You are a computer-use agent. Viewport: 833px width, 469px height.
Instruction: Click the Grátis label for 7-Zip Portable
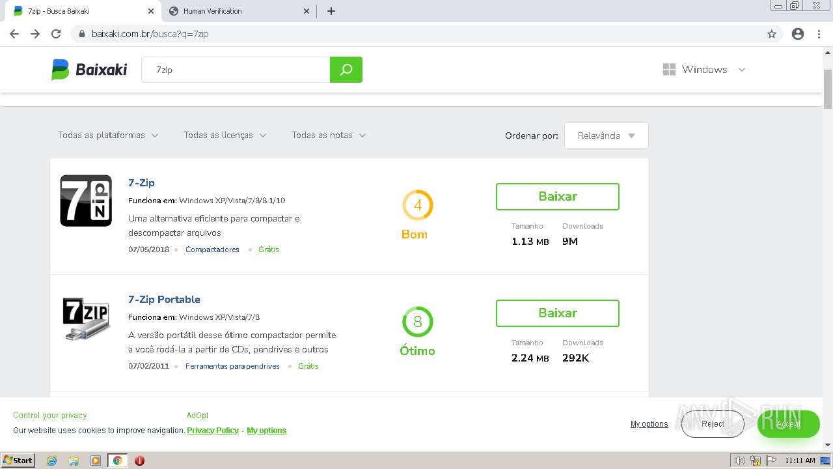(x=308, y=366)
